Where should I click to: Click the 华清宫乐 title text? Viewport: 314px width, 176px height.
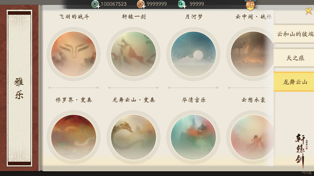pos(194,100)
